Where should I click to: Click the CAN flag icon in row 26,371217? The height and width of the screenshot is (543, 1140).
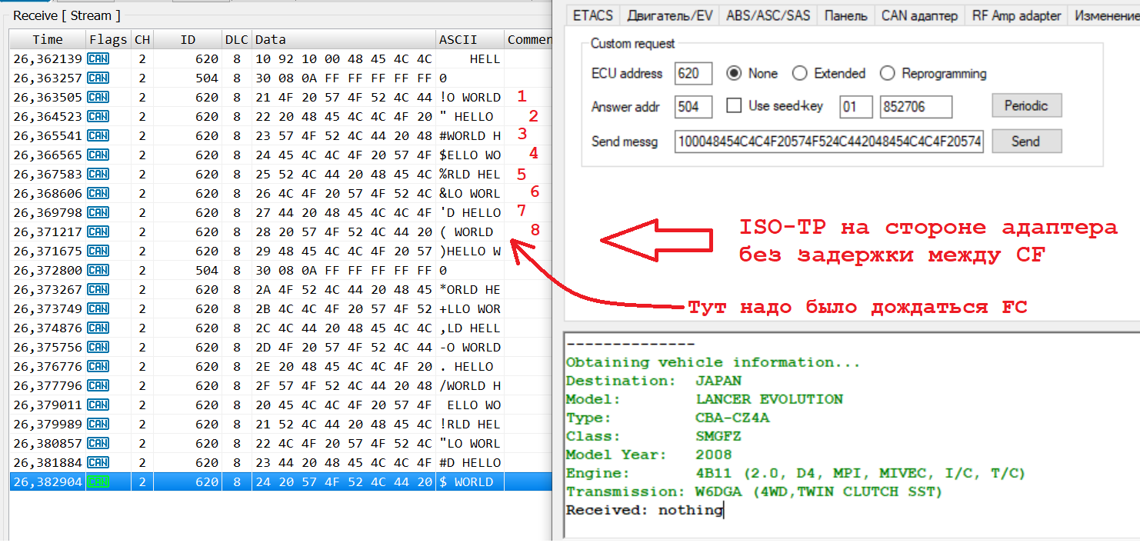[x=98, y=232]
